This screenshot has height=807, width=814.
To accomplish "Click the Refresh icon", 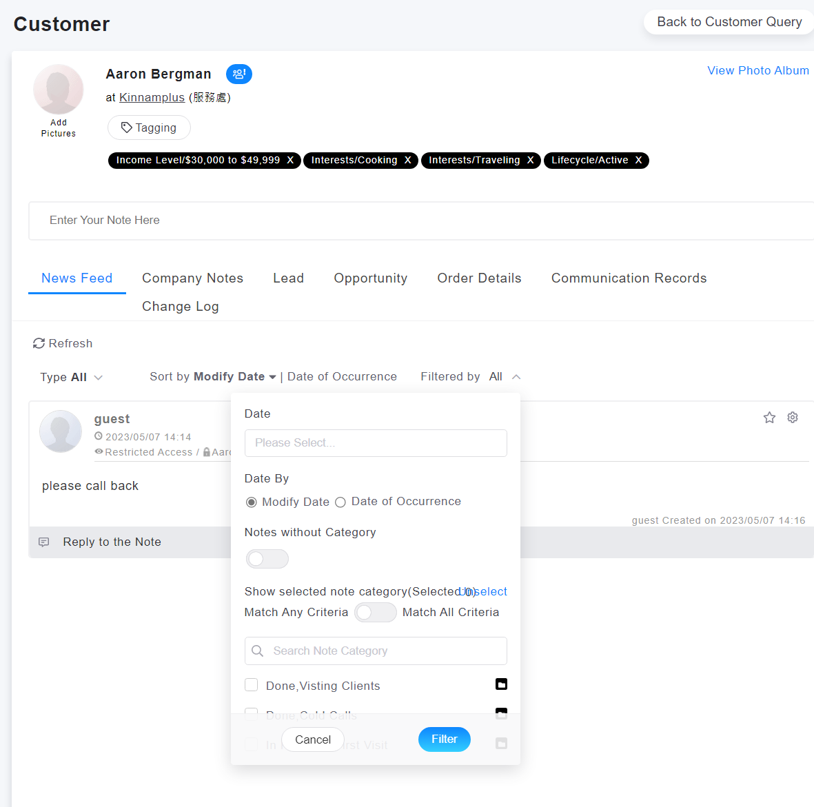I will (x=39, y=343).
